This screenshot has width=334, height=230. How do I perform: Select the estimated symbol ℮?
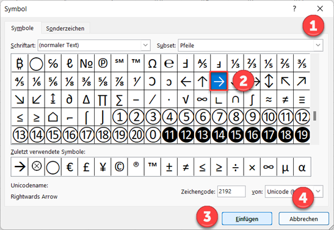[x=169, y=63]
